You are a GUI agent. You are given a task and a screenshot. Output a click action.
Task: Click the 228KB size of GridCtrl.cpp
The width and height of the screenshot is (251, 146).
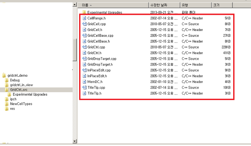pyautogui.click(x=226, y=47)
